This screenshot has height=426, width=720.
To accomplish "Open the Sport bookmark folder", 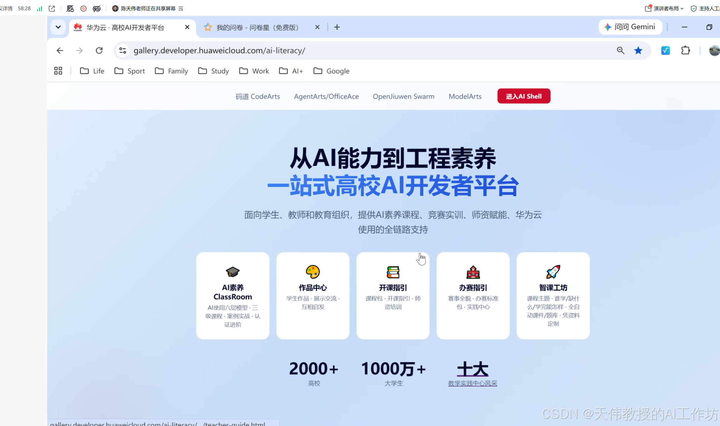I will pyautogui.click(x=130, y=71).
